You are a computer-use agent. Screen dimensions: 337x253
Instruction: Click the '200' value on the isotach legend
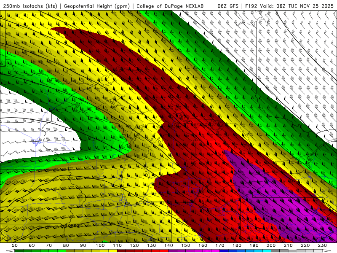[x=271, y=245]
